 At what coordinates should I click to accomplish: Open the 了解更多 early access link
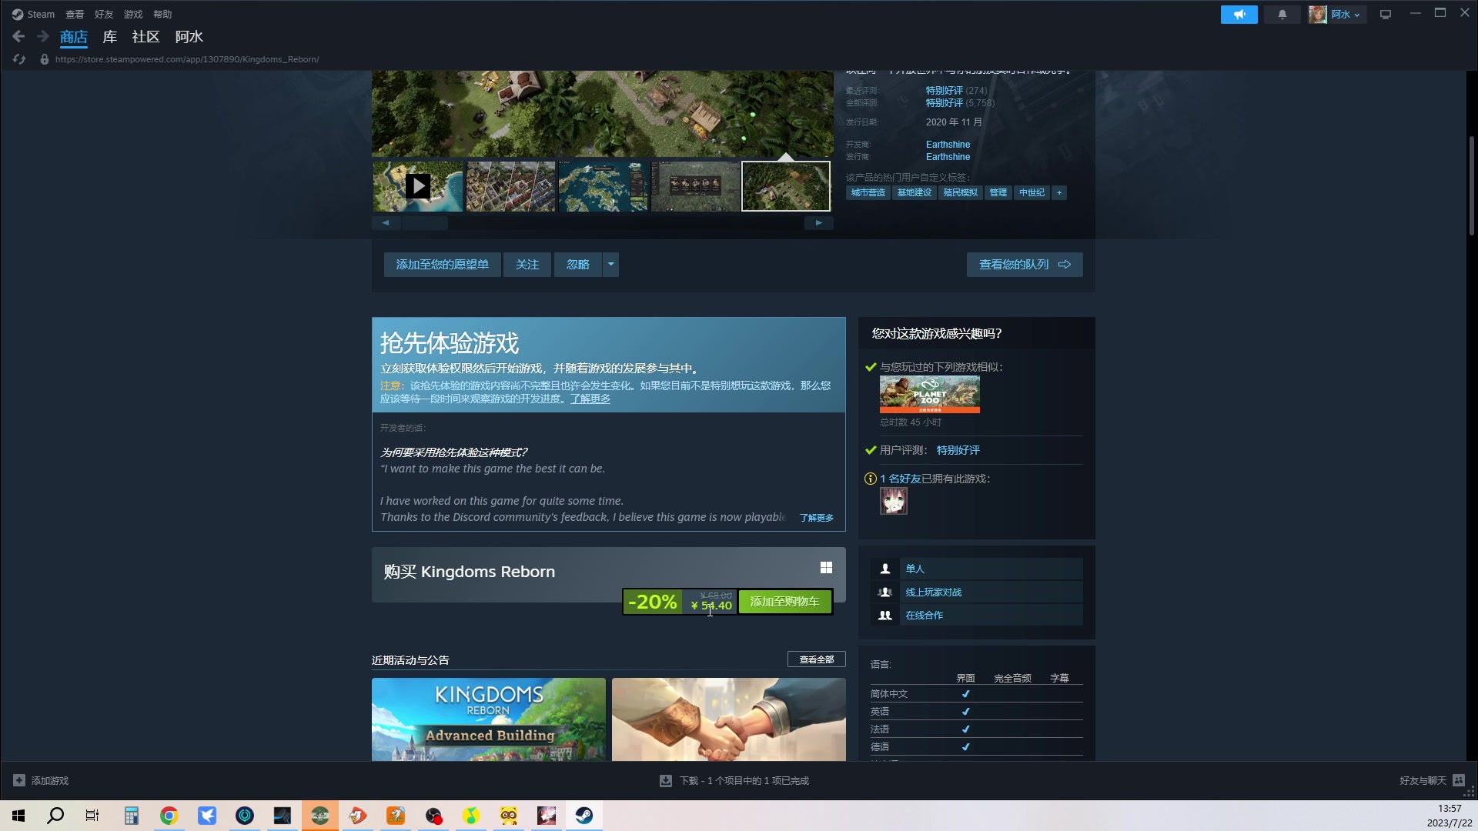590,399
